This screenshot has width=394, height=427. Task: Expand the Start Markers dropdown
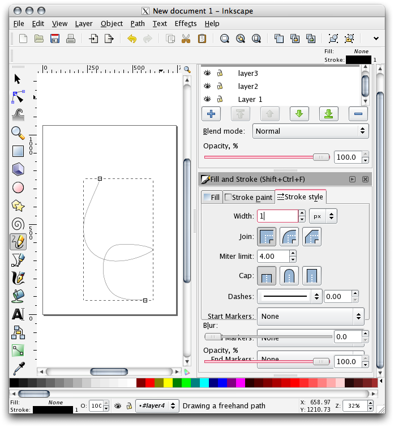pos(310,316)
